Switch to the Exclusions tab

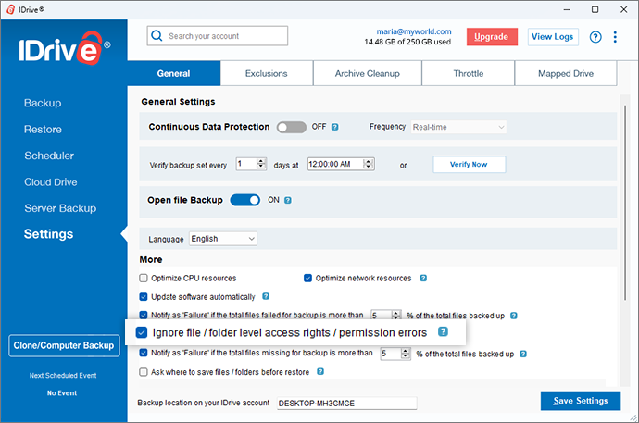267,73
